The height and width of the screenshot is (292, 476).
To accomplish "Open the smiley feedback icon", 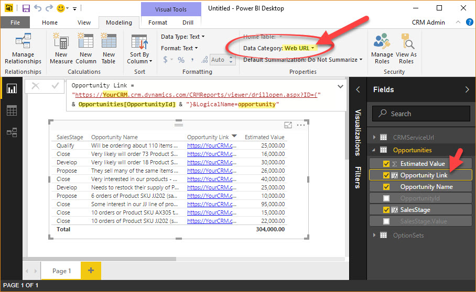I will [61, 8].
